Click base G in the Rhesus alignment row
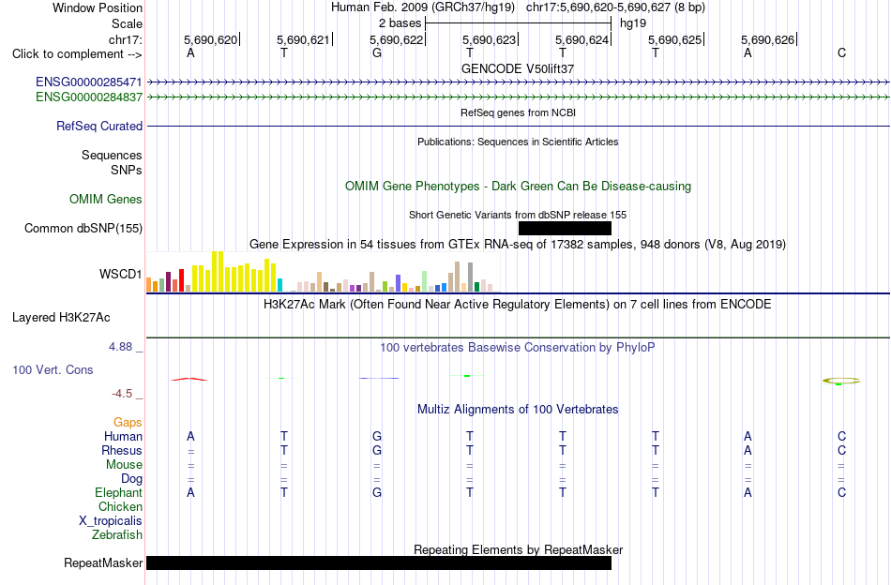Image resolution: width=891 pixels, height=585 pixels. coord(377,451)
